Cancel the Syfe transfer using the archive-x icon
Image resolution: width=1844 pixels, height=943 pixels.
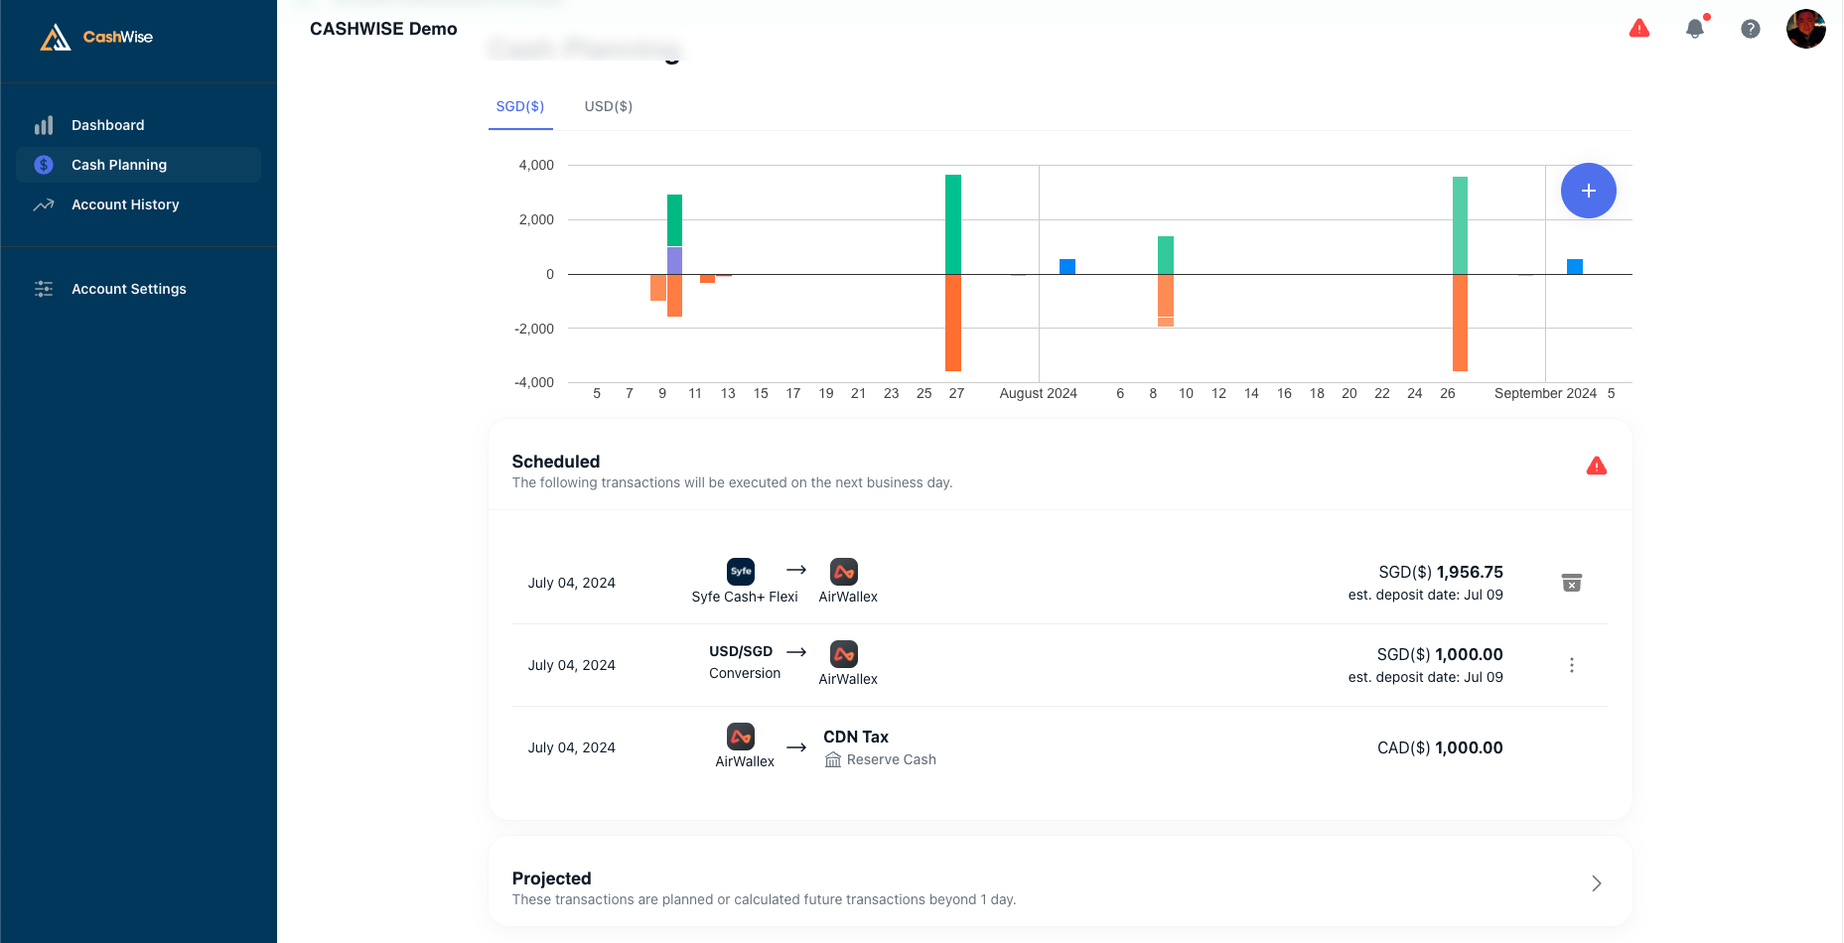(1572, 583)
